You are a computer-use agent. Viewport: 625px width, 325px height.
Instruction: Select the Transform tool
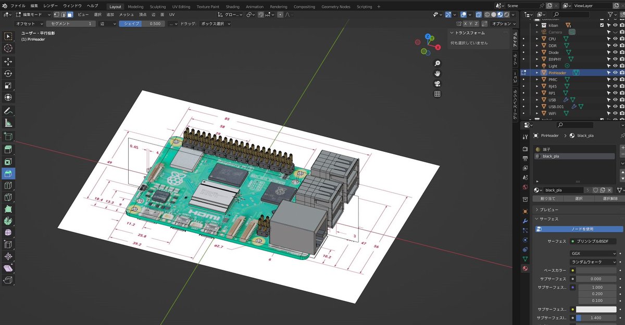(8, 97)
